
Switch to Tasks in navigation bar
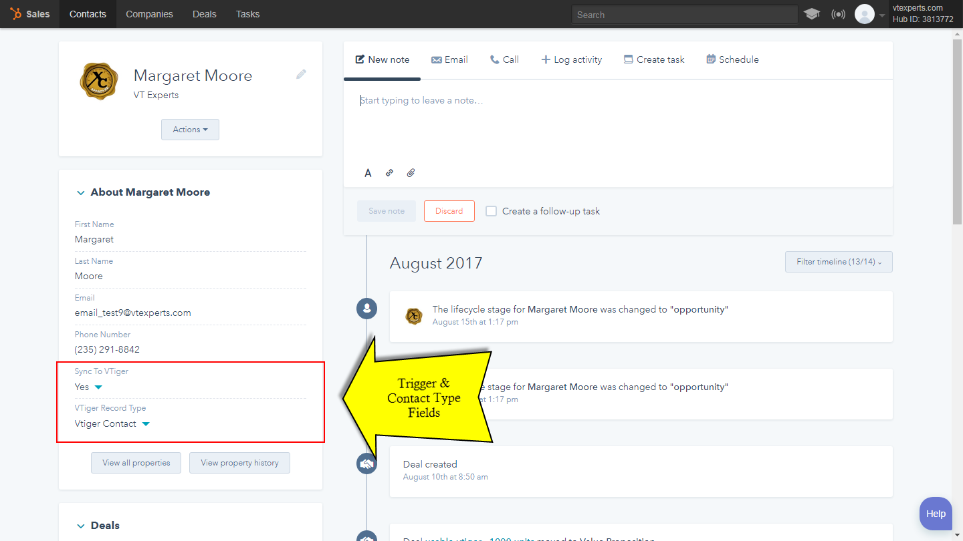247,14
